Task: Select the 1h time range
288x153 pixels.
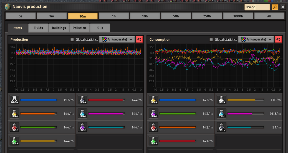Action: [x=114, y=16]
